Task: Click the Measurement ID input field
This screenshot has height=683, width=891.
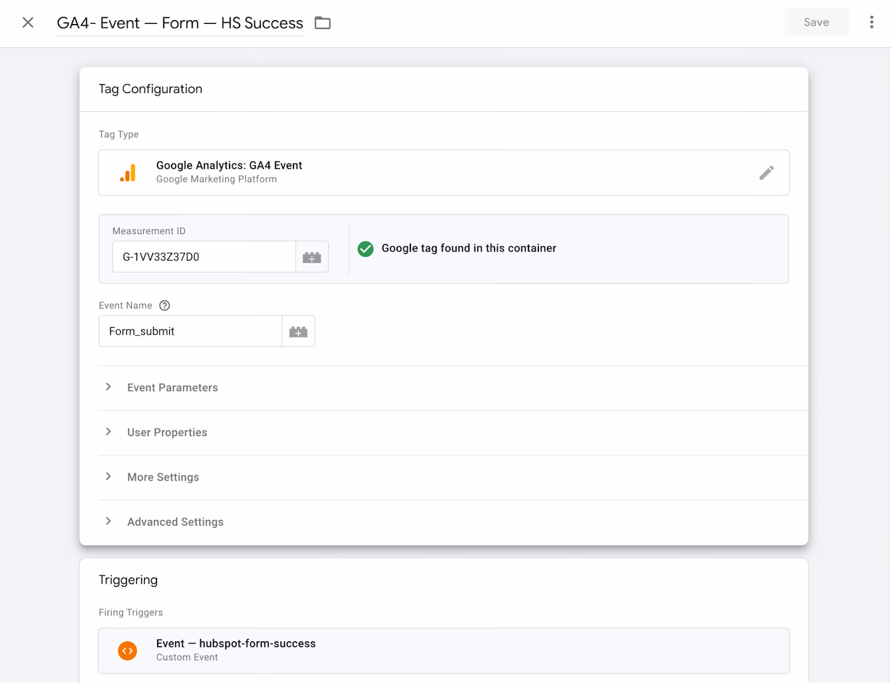Action: [x=204, y=257]
